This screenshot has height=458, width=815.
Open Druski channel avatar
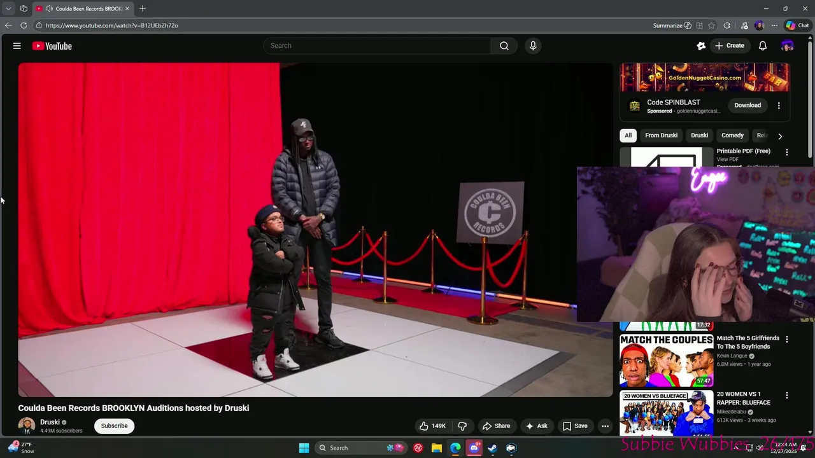[x=27, y=426]
